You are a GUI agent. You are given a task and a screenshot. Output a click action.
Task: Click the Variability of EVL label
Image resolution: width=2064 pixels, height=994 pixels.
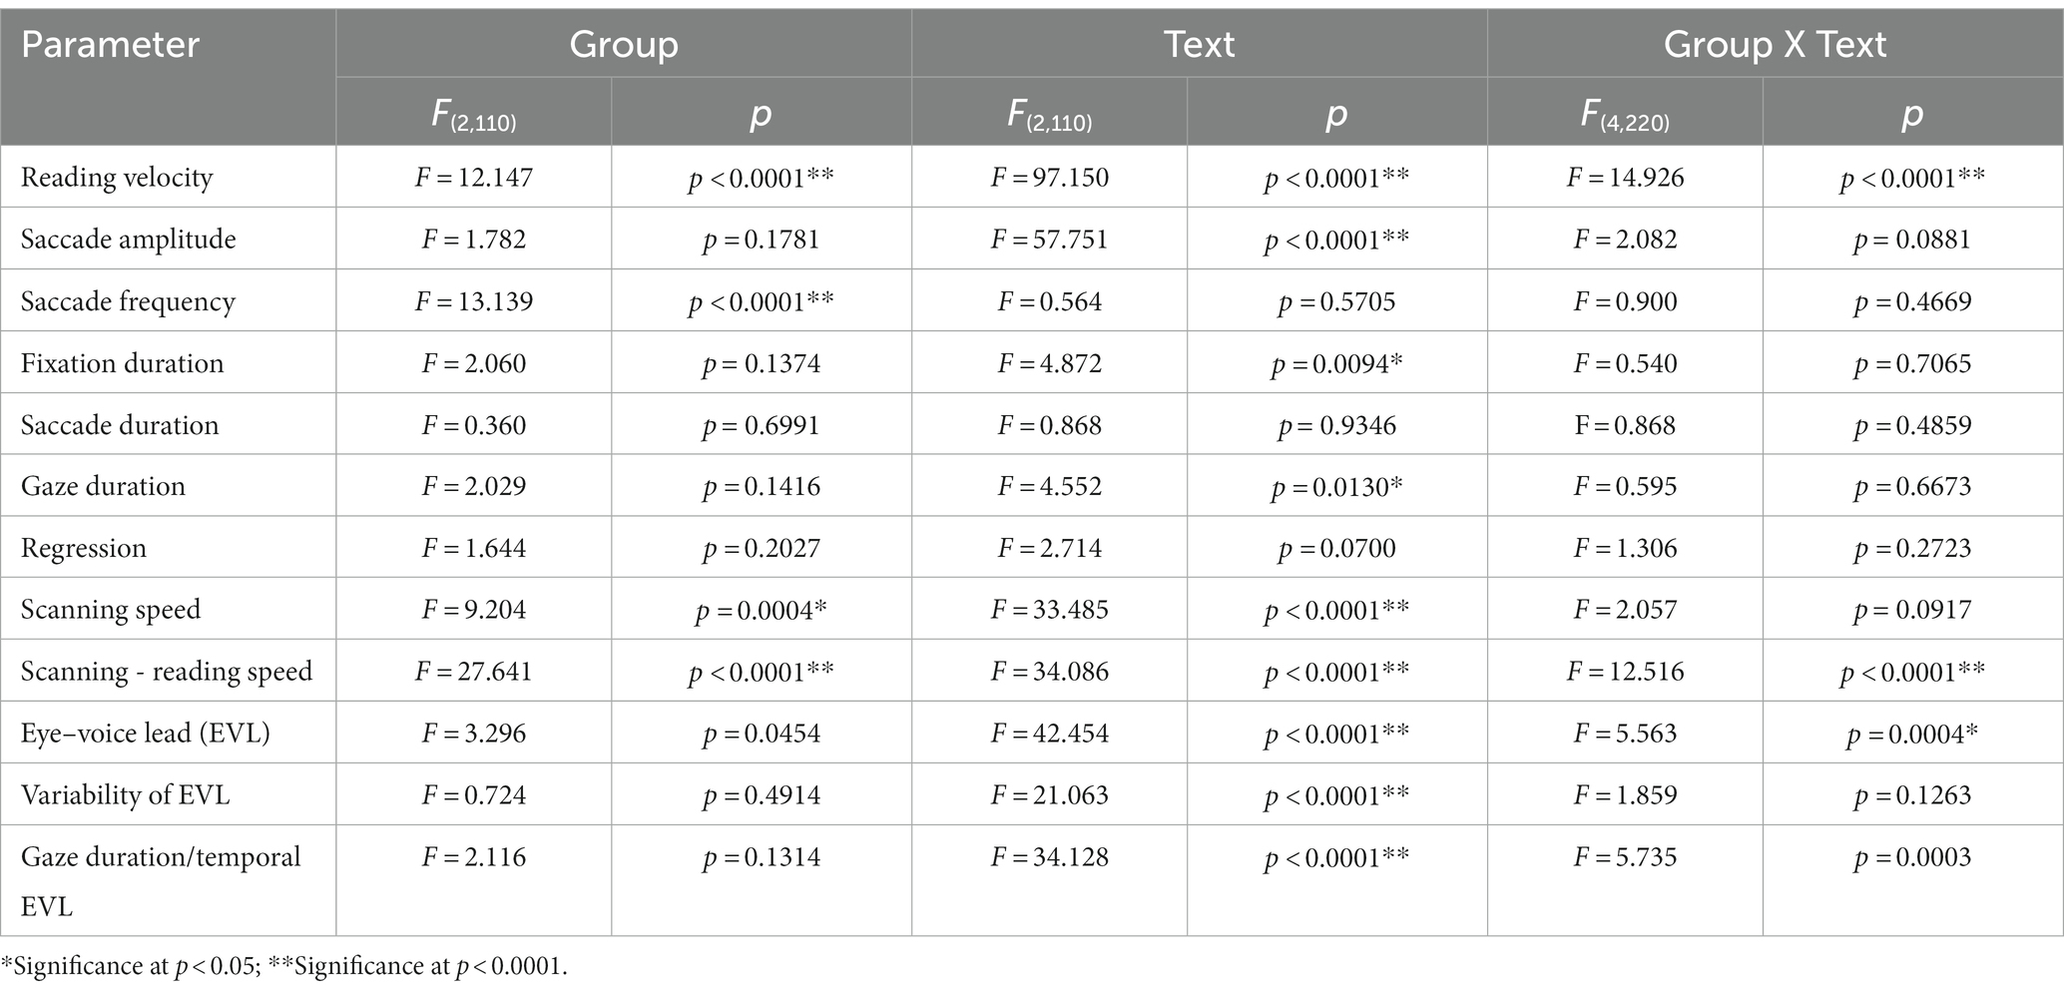click(125, 795)
